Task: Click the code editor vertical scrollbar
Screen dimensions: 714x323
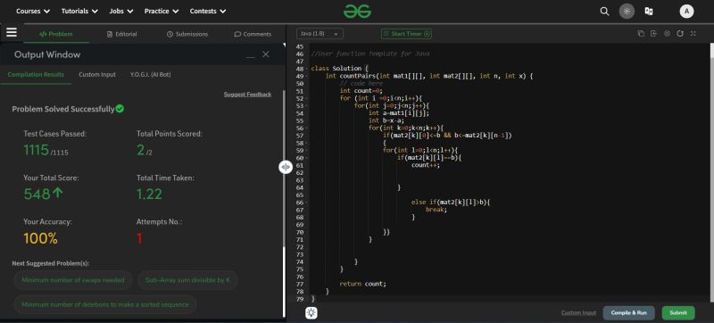Action: coord(711,173)
